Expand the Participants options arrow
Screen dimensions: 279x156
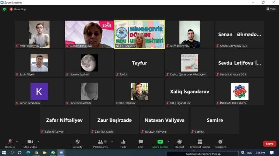(x=112, y=142)
